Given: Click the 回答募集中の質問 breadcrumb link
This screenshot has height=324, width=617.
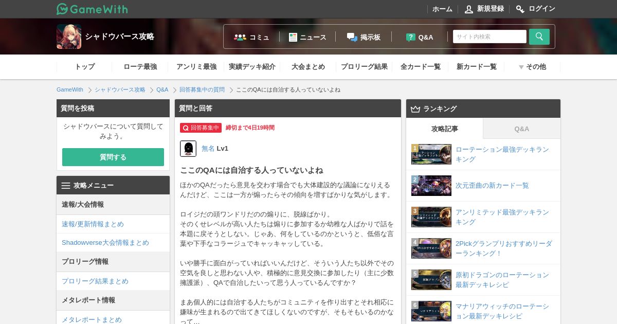Looking at the screenshot, I should pos(202,89).
